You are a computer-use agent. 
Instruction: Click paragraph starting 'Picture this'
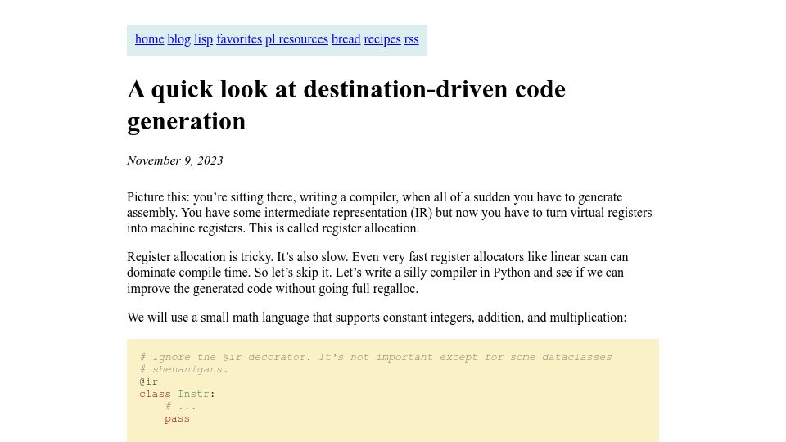click(390, 213)
